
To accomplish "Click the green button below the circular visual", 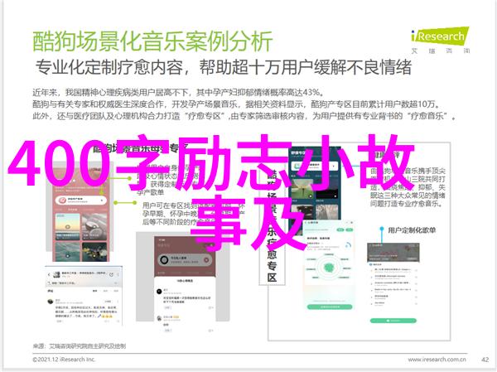I will pos(330,307).
